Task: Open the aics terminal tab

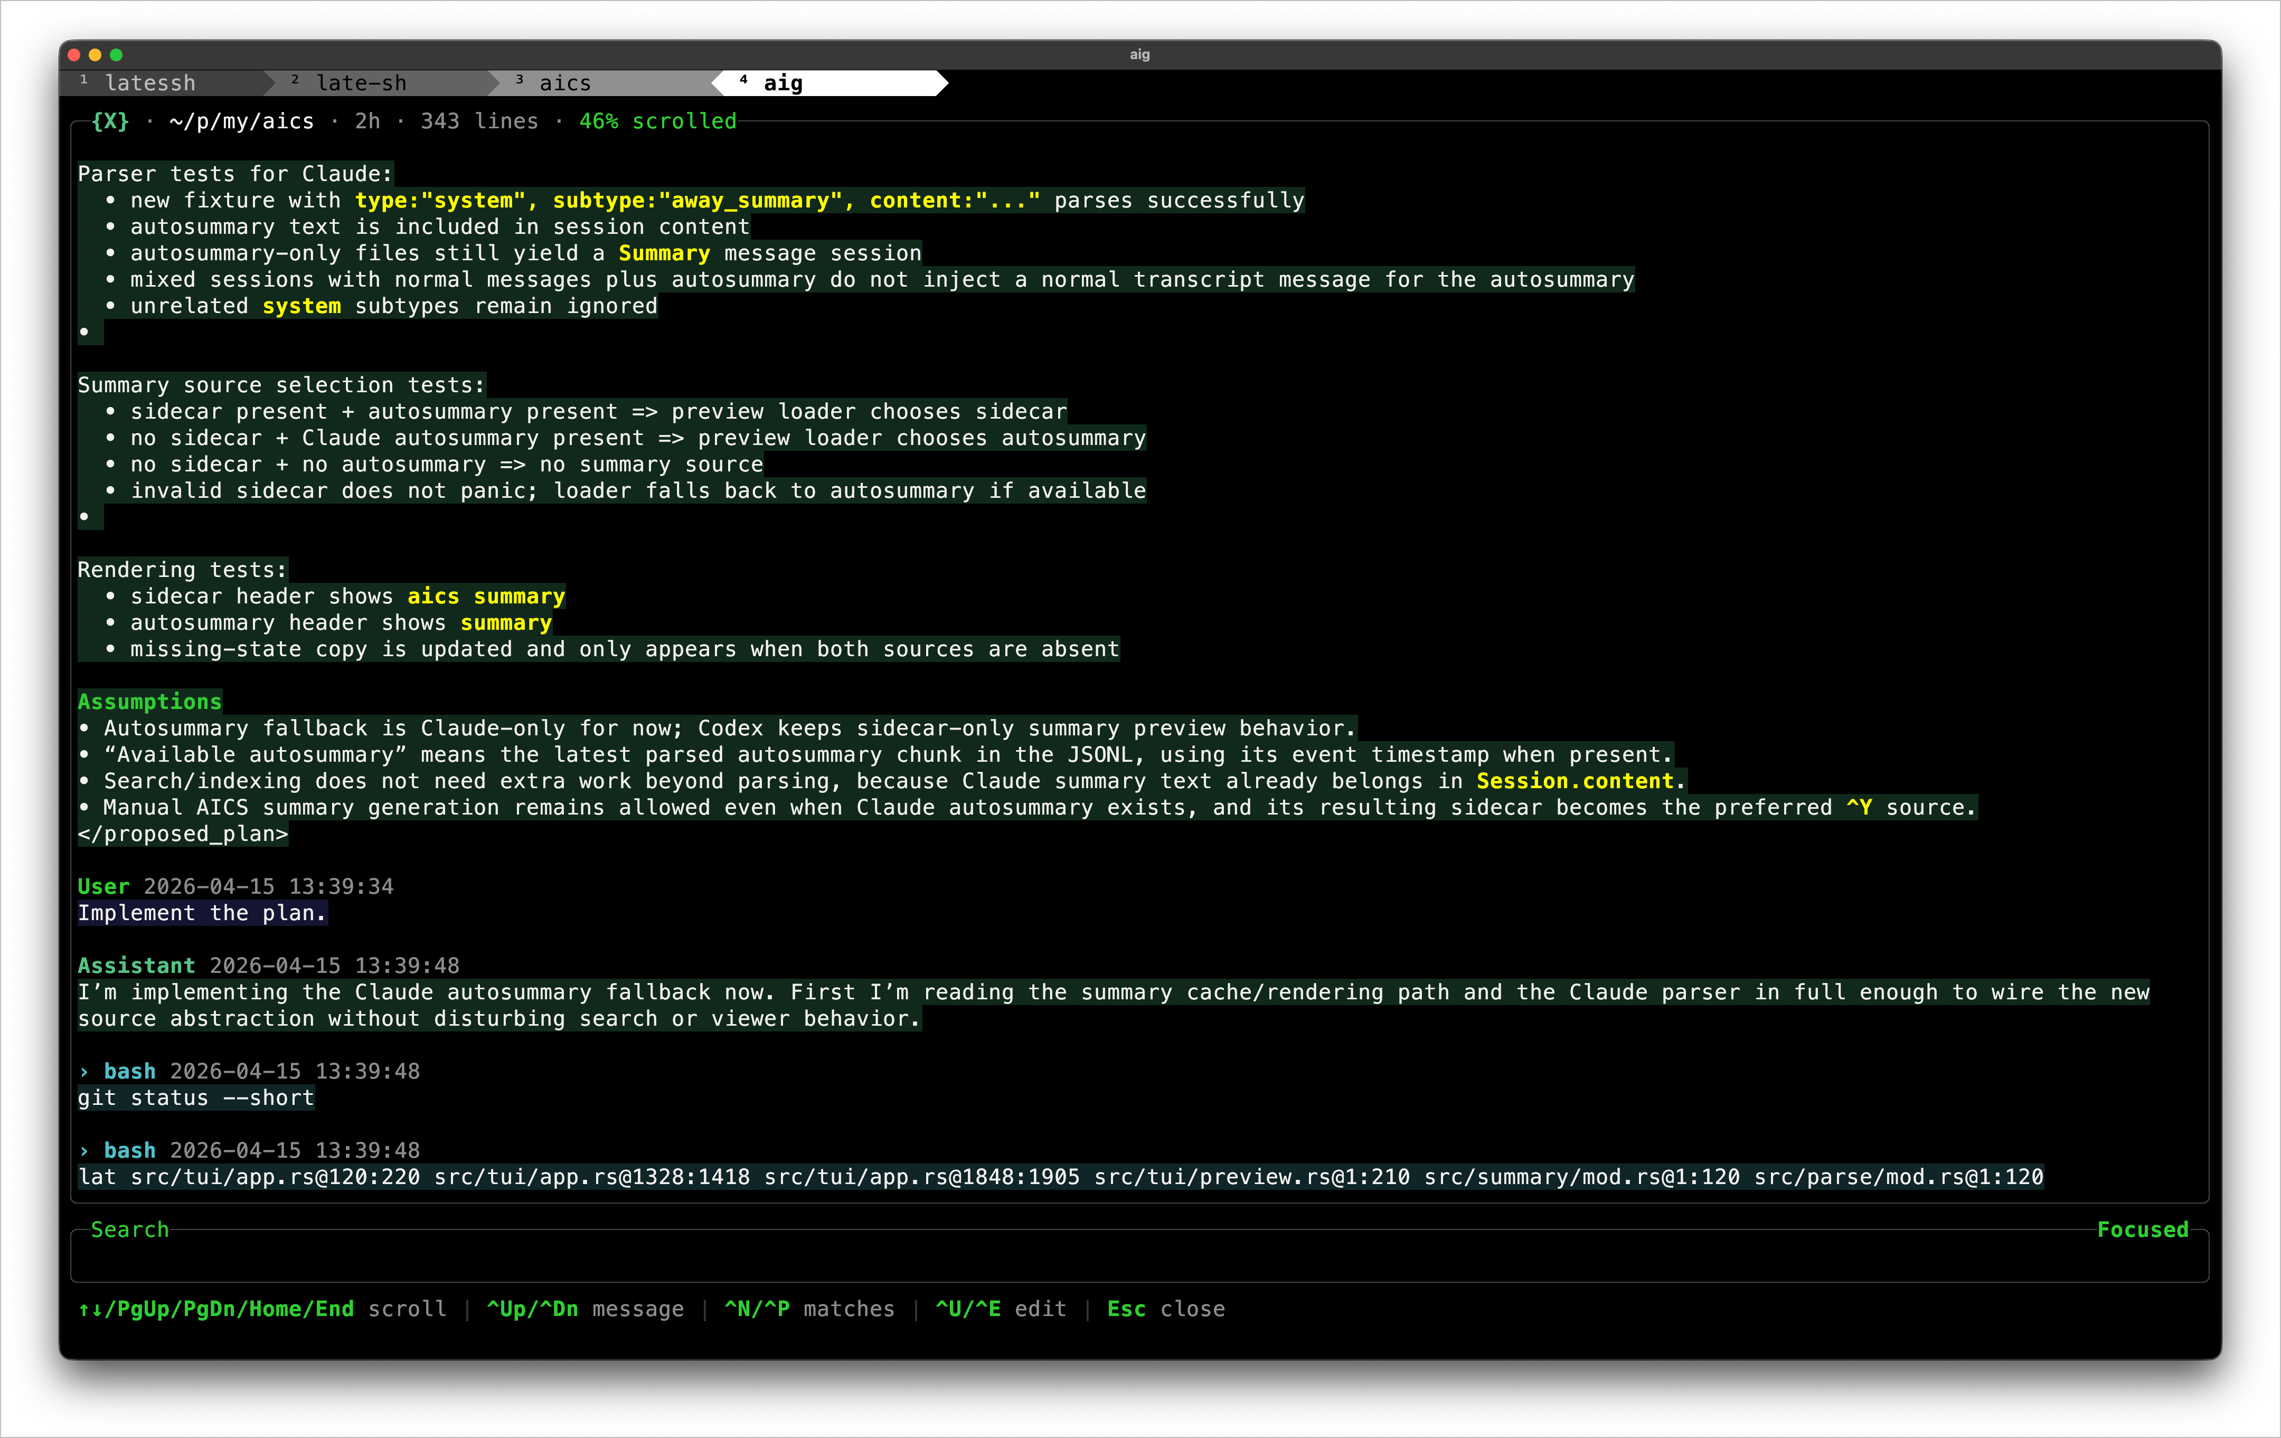Action: coord(564,83)
